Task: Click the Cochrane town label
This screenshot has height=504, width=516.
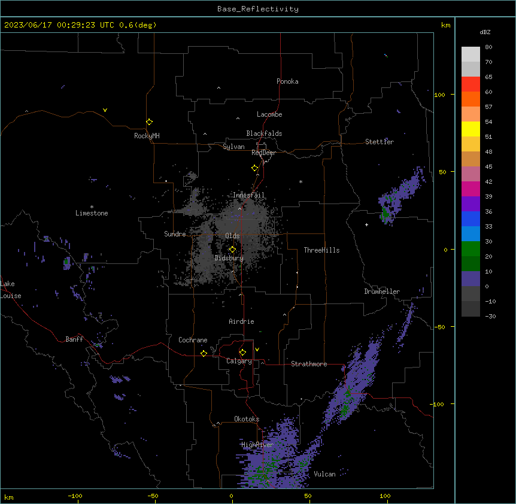Action: tap(193, 340)
